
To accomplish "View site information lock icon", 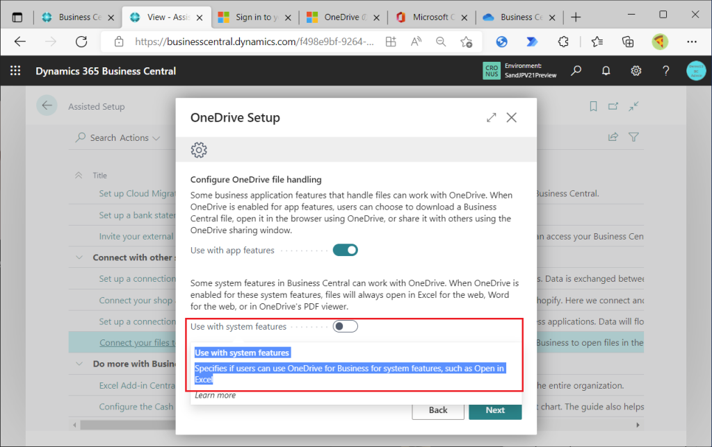I will [x=119, y=42].
